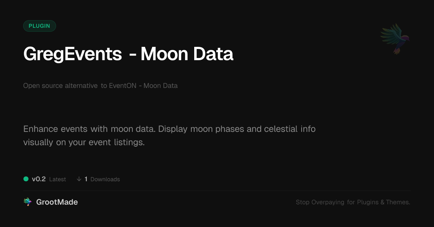
Task: Click "visually on your event listings" text
Action: pos(84,142)
